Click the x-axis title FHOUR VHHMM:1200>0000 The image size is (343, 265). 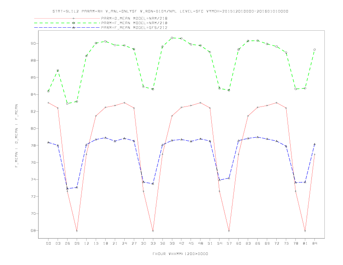(x=180, y=254)
